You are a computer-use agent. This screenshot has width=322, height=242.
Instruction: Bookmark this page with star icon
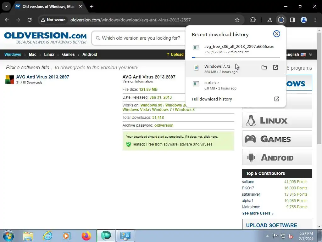(237, 20)
